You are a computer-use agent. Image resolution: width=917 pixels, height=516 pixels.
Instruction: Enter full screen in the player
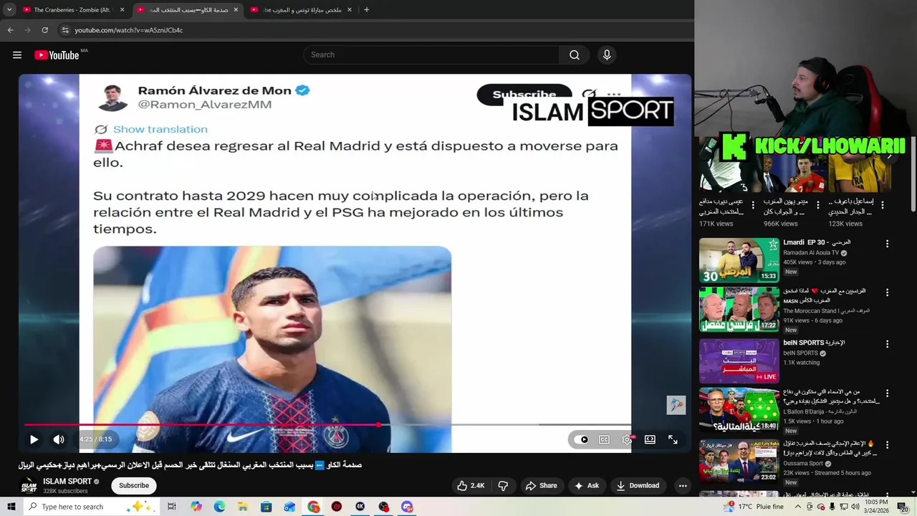tap(673, 439)
